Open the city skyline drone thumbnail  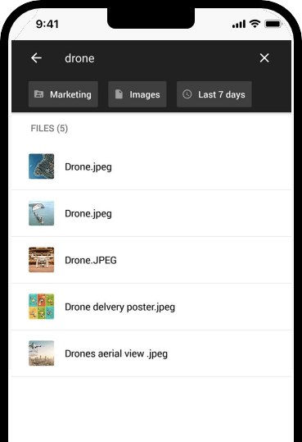pyautogui.click(x=42, y=353)
